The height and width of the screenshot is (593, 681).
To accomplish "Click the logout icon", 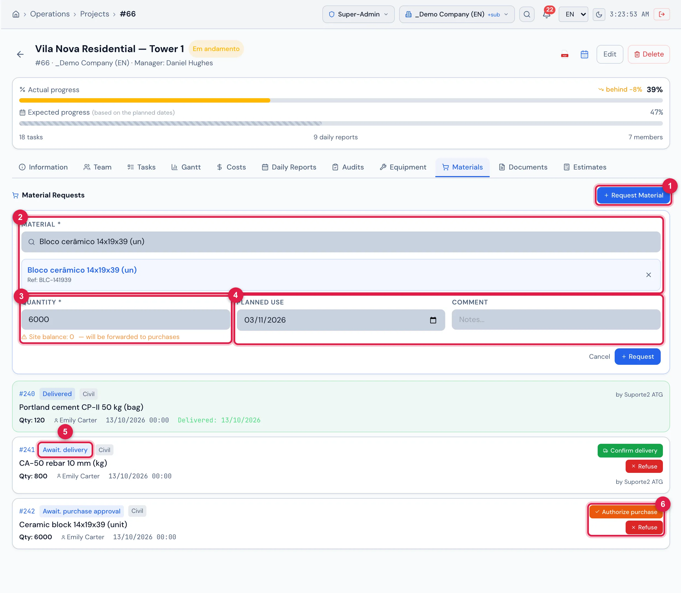I will [662, 14].
